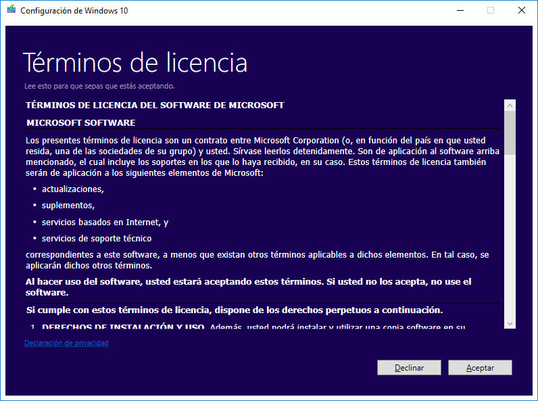Click the license text scrollbar thumb

tap(510, 133)
